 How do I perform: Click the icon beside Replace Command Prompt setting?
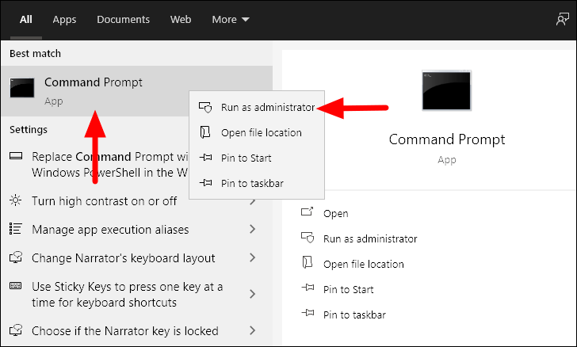coord(16,156)
